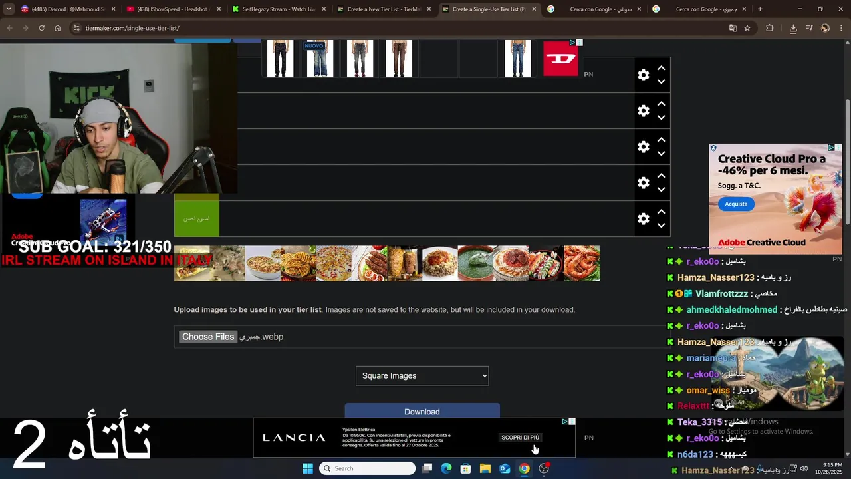Image resolution: width=851 pixels, height=479 pixels.
Task: Move the jeans tier row down
Action: tap(661, 82)
